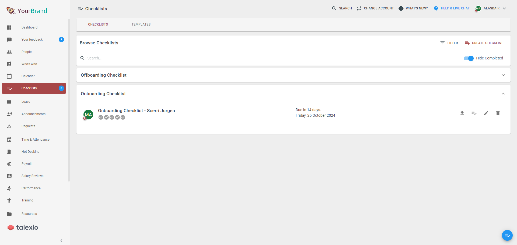Click Create Checklist button
This screenshot has height=245, width=517.
(484, 43)
